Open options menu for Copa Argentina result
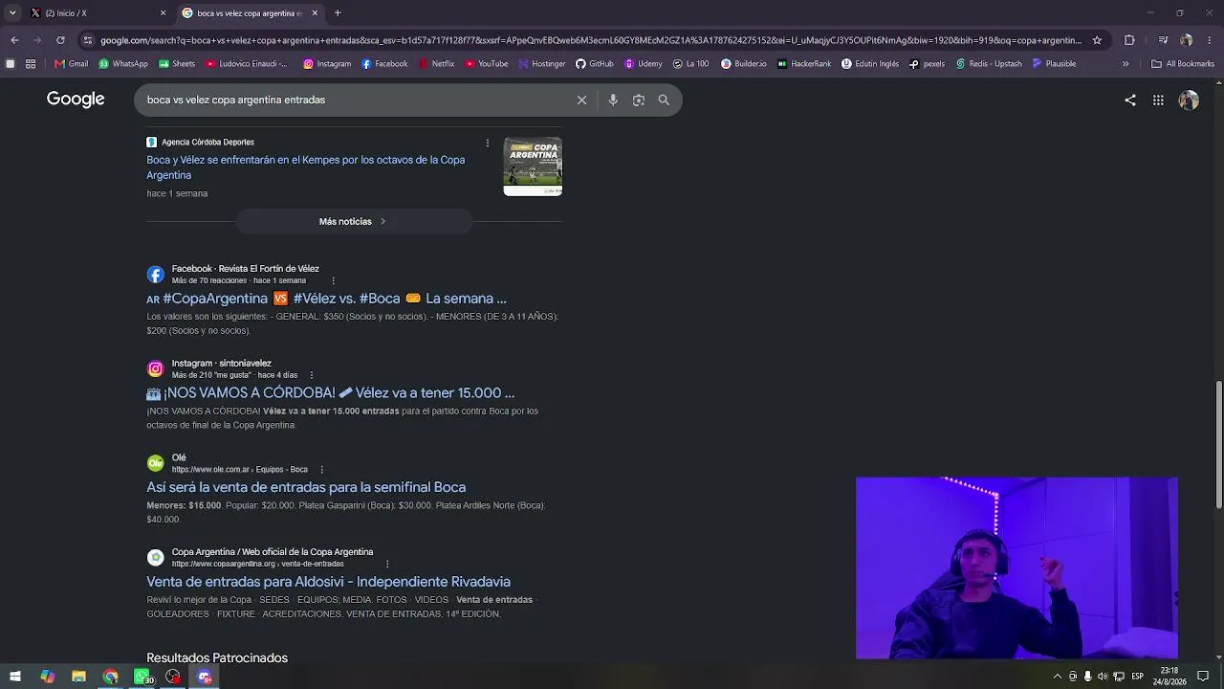Screen dimensions: 1224x689 [387, 565]
